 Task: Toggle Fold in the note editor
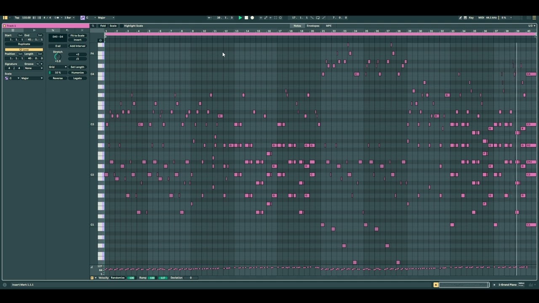pos(103,26)
